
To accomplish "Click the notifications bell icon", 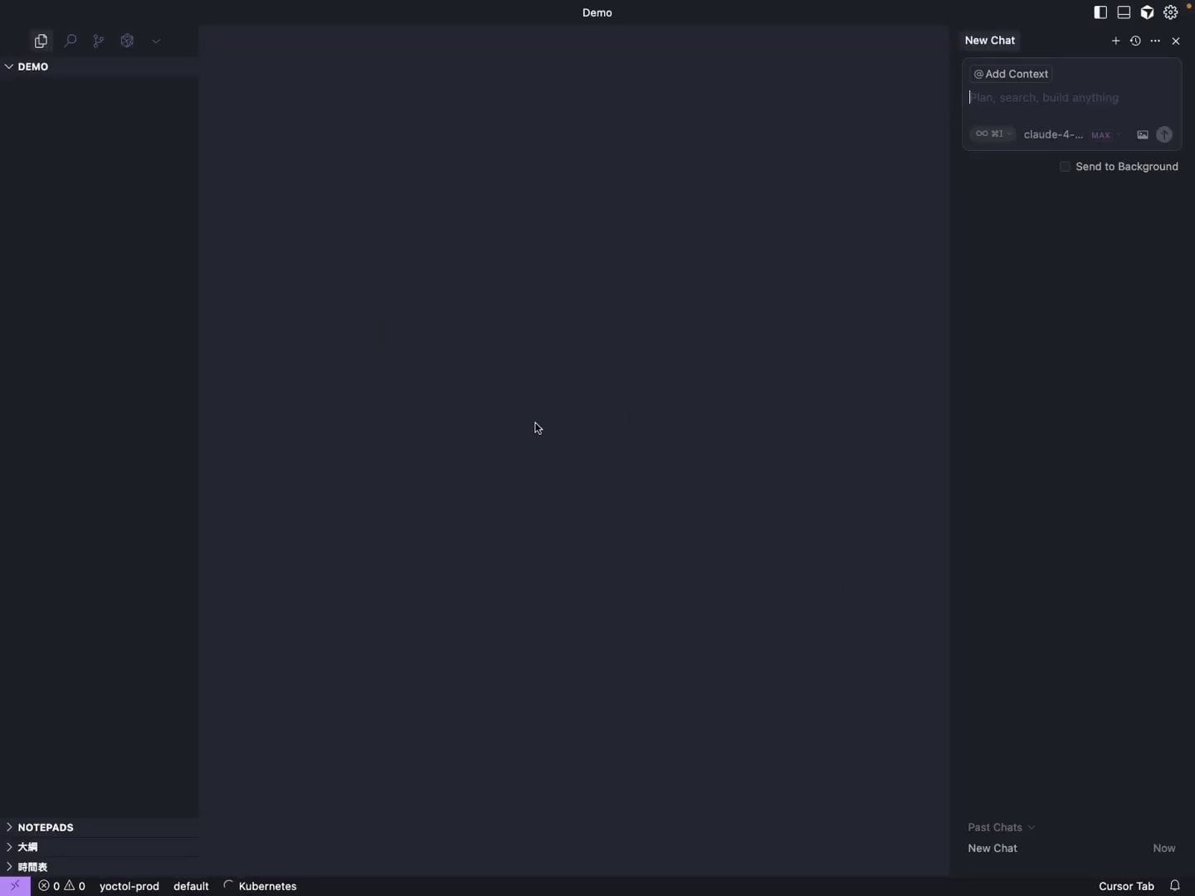I will pyautogui.click(x=1174, y=885).
